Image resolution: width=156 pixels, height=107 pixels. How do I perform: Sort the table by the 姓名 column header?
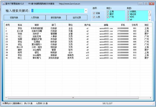coord(20,25)
